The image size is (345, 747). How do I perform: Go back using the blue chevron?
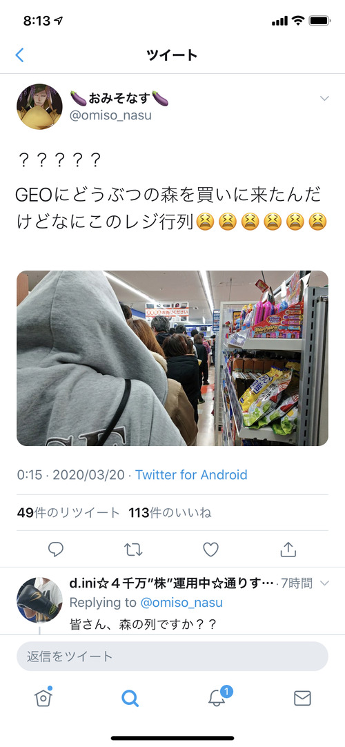click(x=19, y=55)
